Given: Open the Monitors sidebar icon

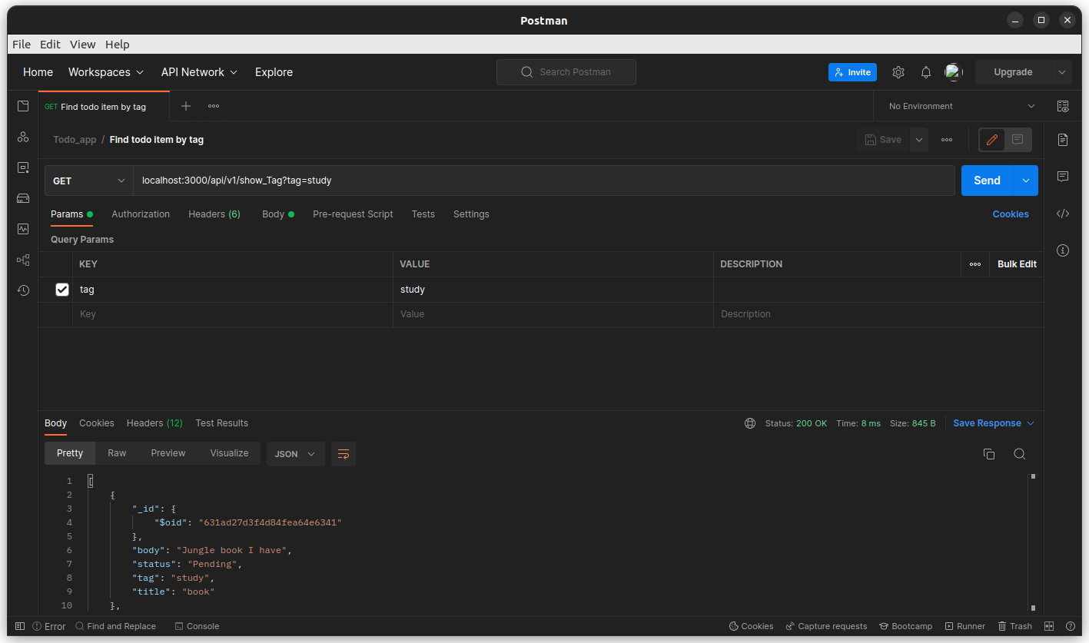Looking at the screenshot, I should [x=23, y=229].
